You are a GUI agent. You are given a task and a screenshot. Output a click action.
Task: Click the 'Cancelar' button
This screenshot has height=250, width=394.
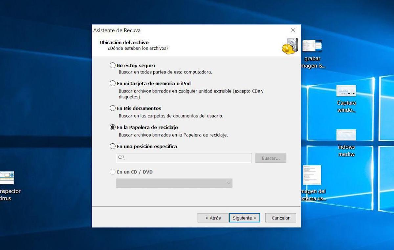[280, 218]
